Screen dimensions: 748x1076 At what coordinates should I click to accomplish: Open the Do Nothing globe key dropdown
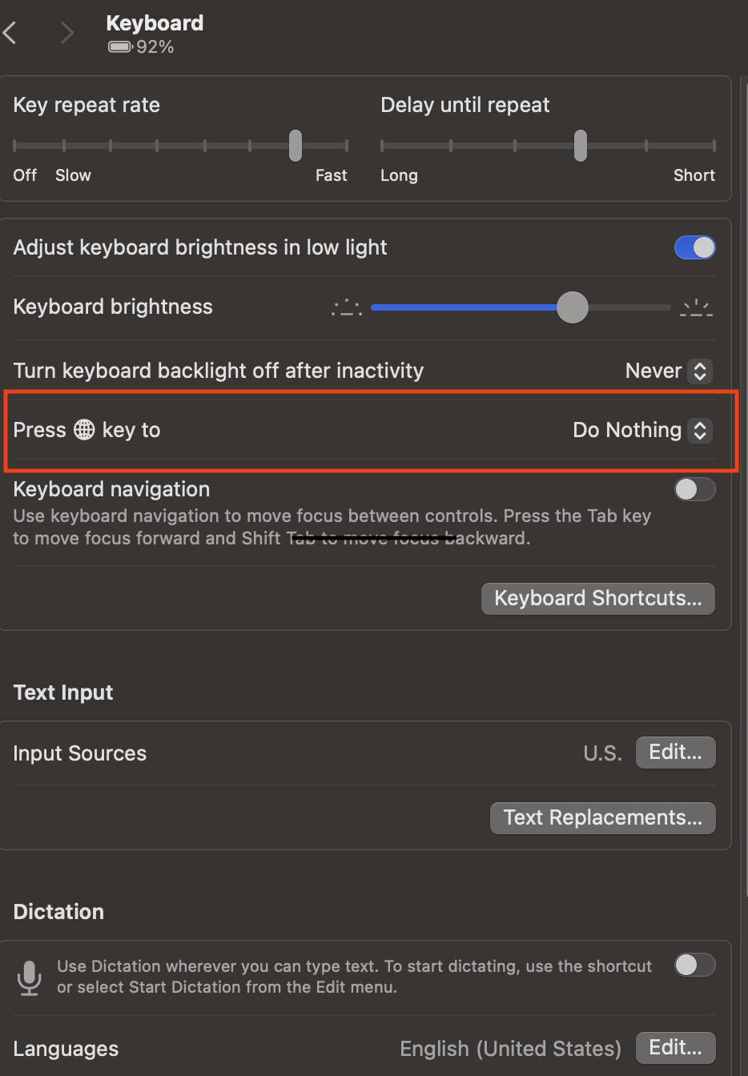641,430
